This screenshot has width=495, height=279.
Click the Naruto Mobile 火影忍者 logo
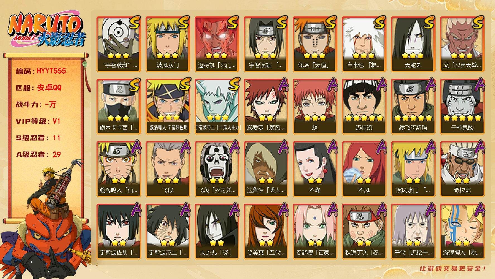click(47, 30)
